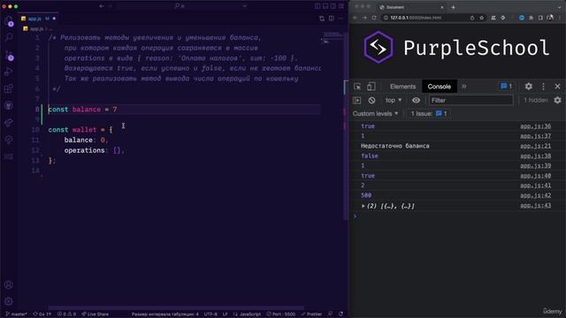This screenshot has height=318, width=566.
Task: Open the Chrome side panel icon
Action: (x=540, y=18)
